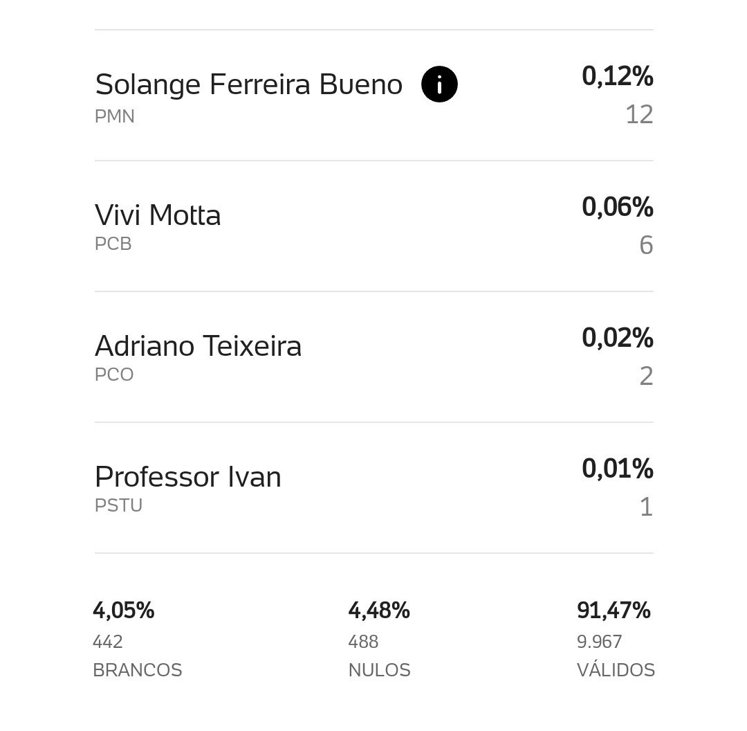
Task: Click the NULOS summary label
Action: [379, 670]
